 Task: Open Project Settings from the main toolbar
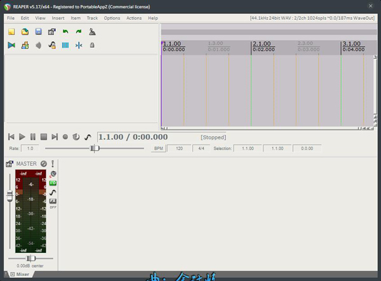tap(52, 32)
